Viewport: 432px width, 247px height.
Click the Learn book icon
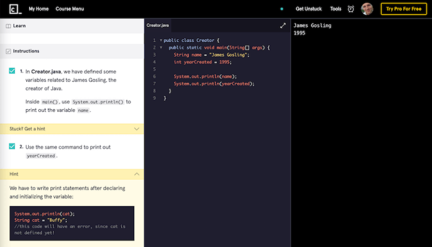8,26
